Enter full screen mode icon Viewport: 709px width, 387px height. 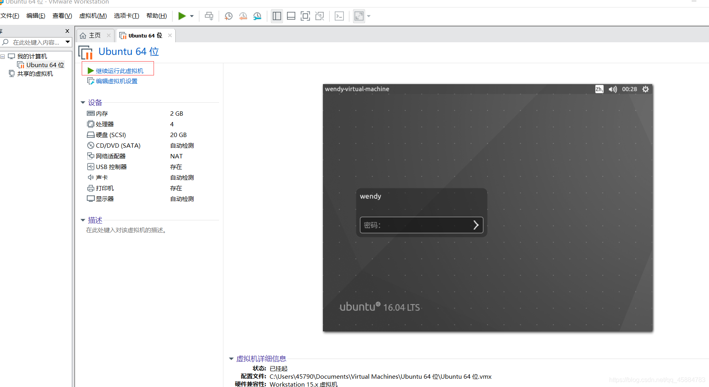point(305,16)
